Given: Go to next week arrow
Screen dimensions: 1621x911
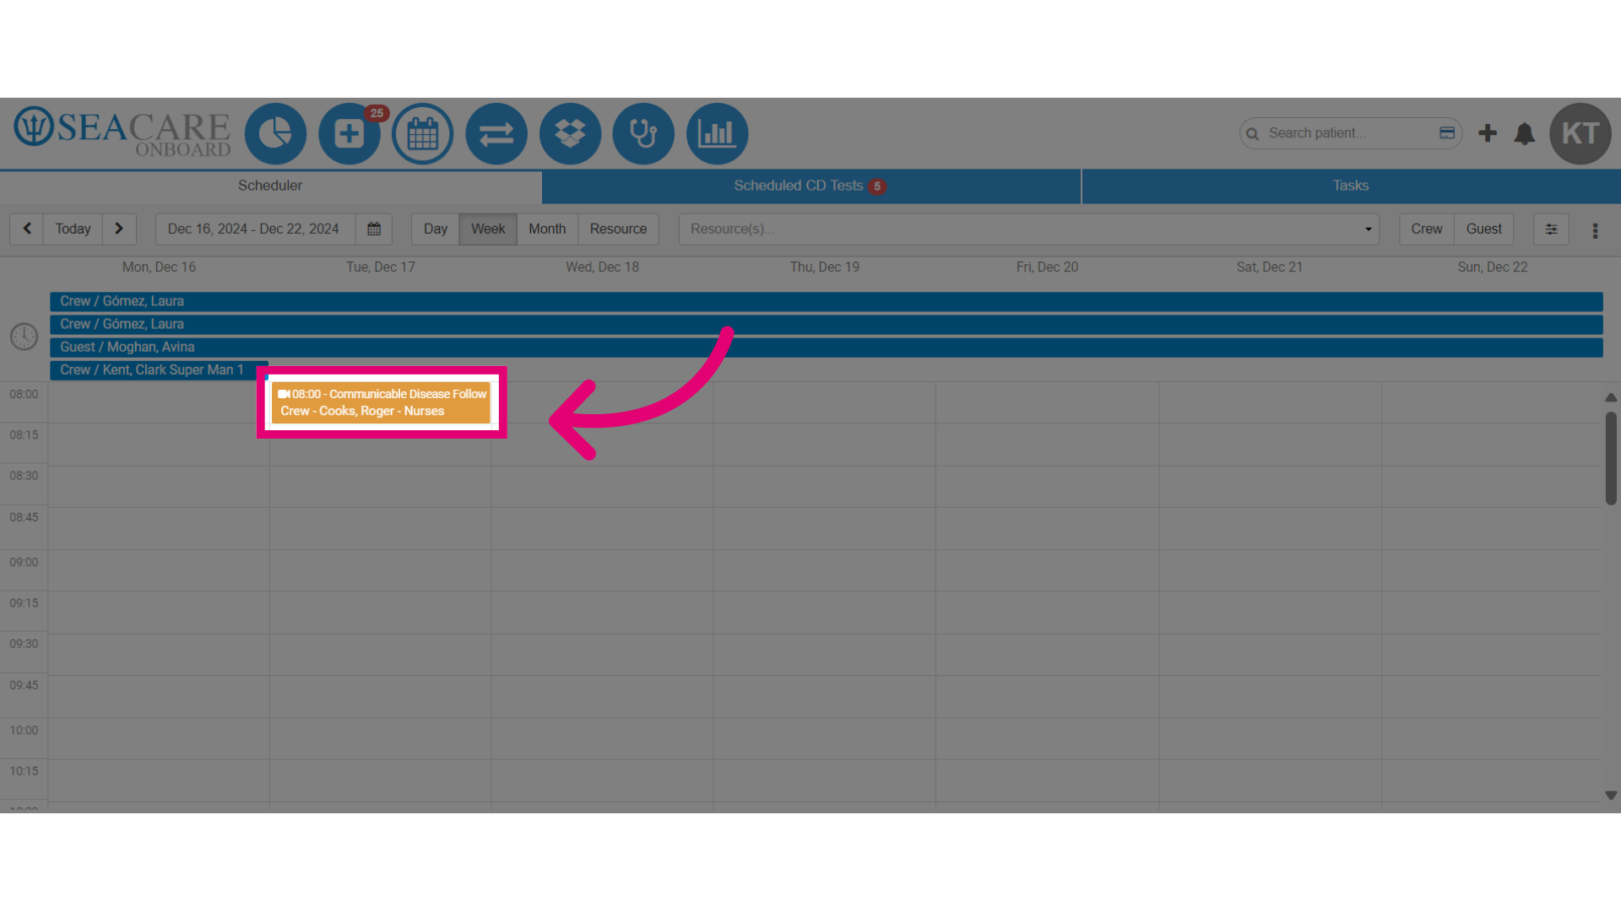Looking at the screenshot, I should pyautogui.click(x=119, y=229).
